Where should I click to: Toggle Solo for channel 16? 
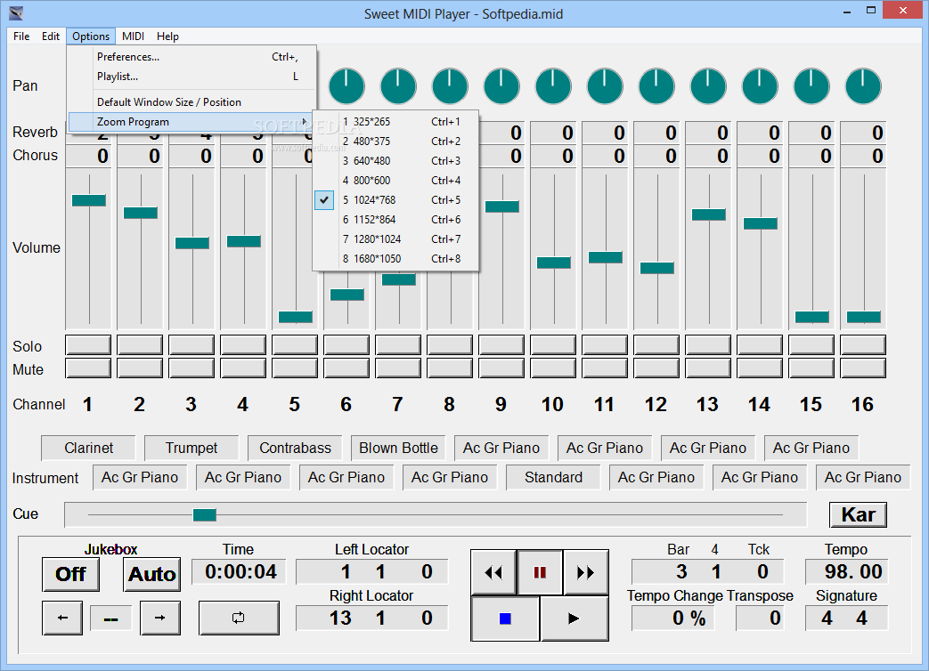tap(862, 344)
